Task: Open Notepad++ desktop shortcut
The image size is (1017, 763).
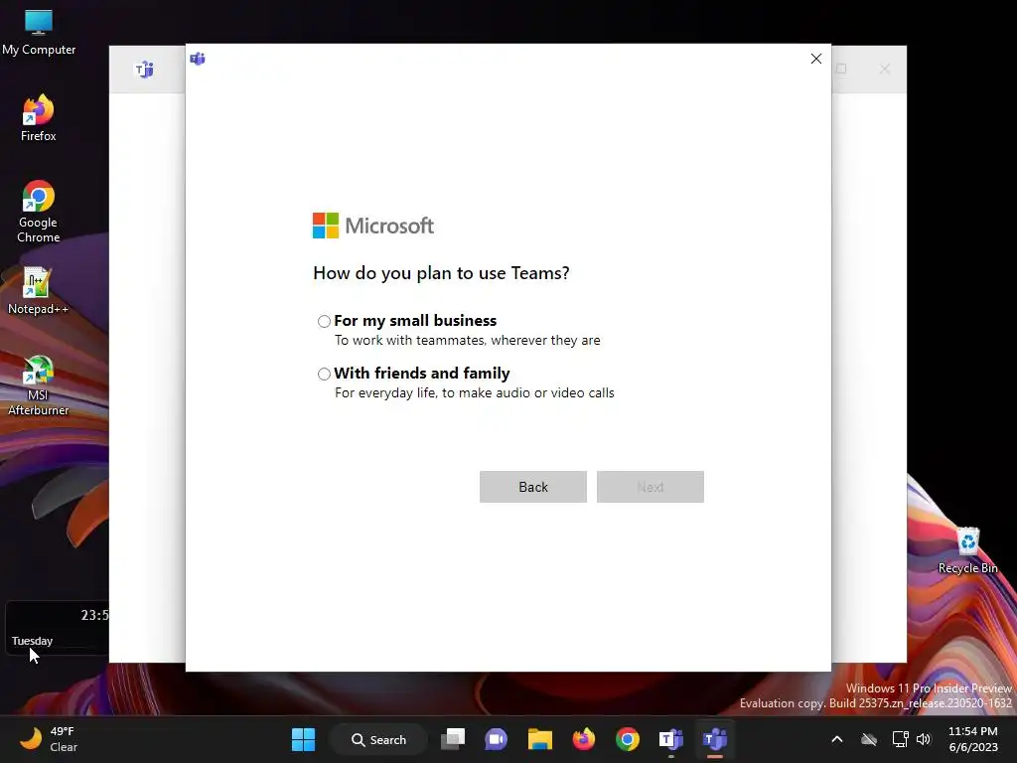Action: [x=39, y=291]
